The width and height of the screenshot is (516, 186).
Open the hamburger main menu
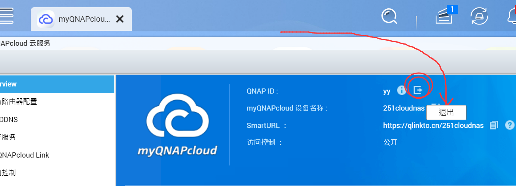pos(6,17)
